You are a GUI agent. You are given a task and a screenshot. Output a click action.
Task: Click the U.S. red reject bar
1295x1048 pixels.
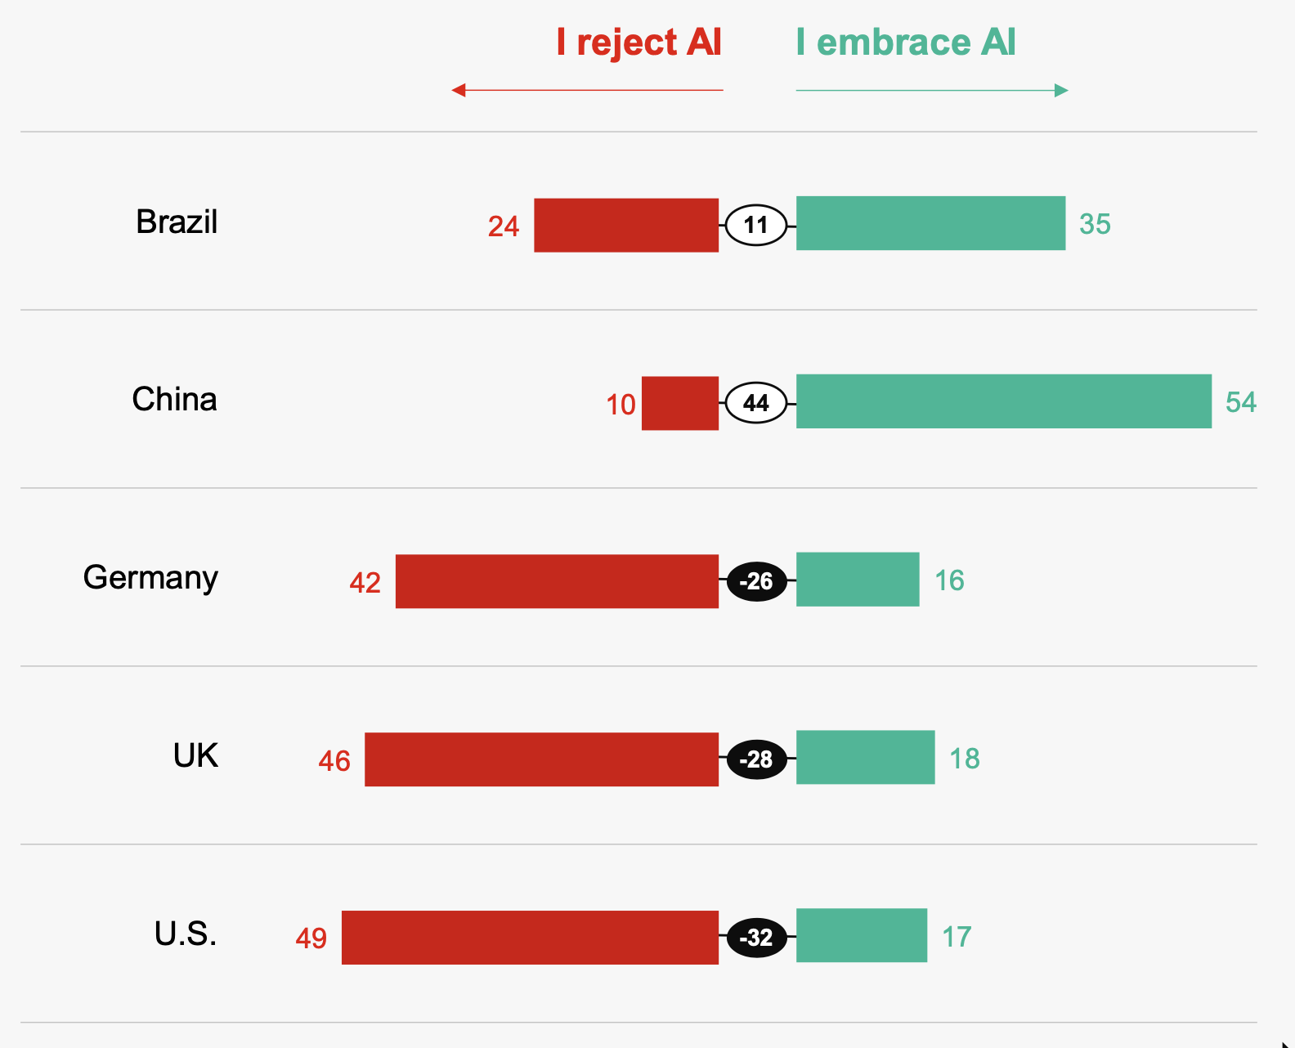pos(530,938)
